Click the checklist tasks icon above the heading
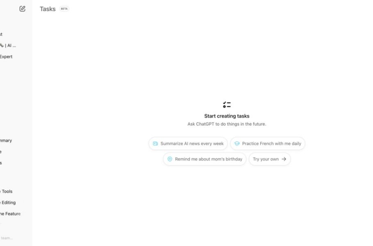Viewport: 373px width, 246px height. tap(227, 105)
